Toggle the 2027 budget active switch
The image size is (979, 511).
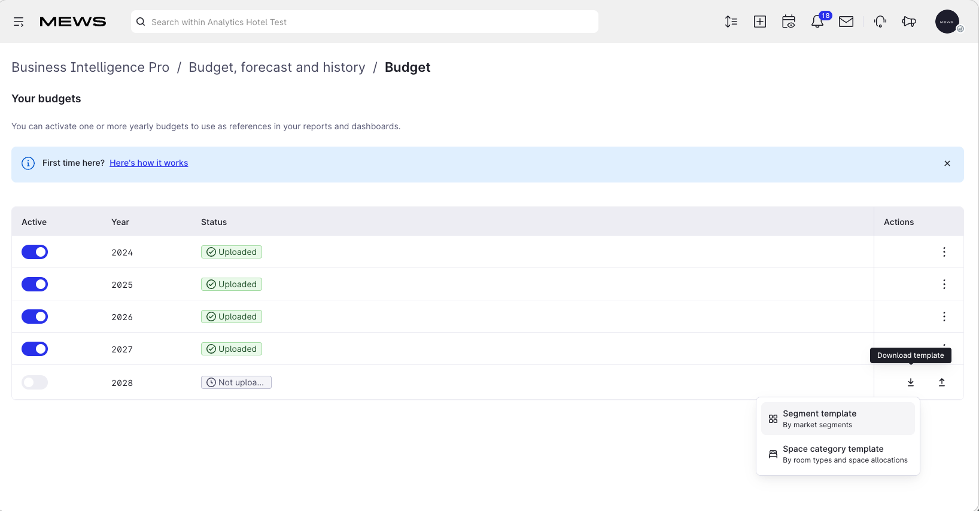coord(35,349)
